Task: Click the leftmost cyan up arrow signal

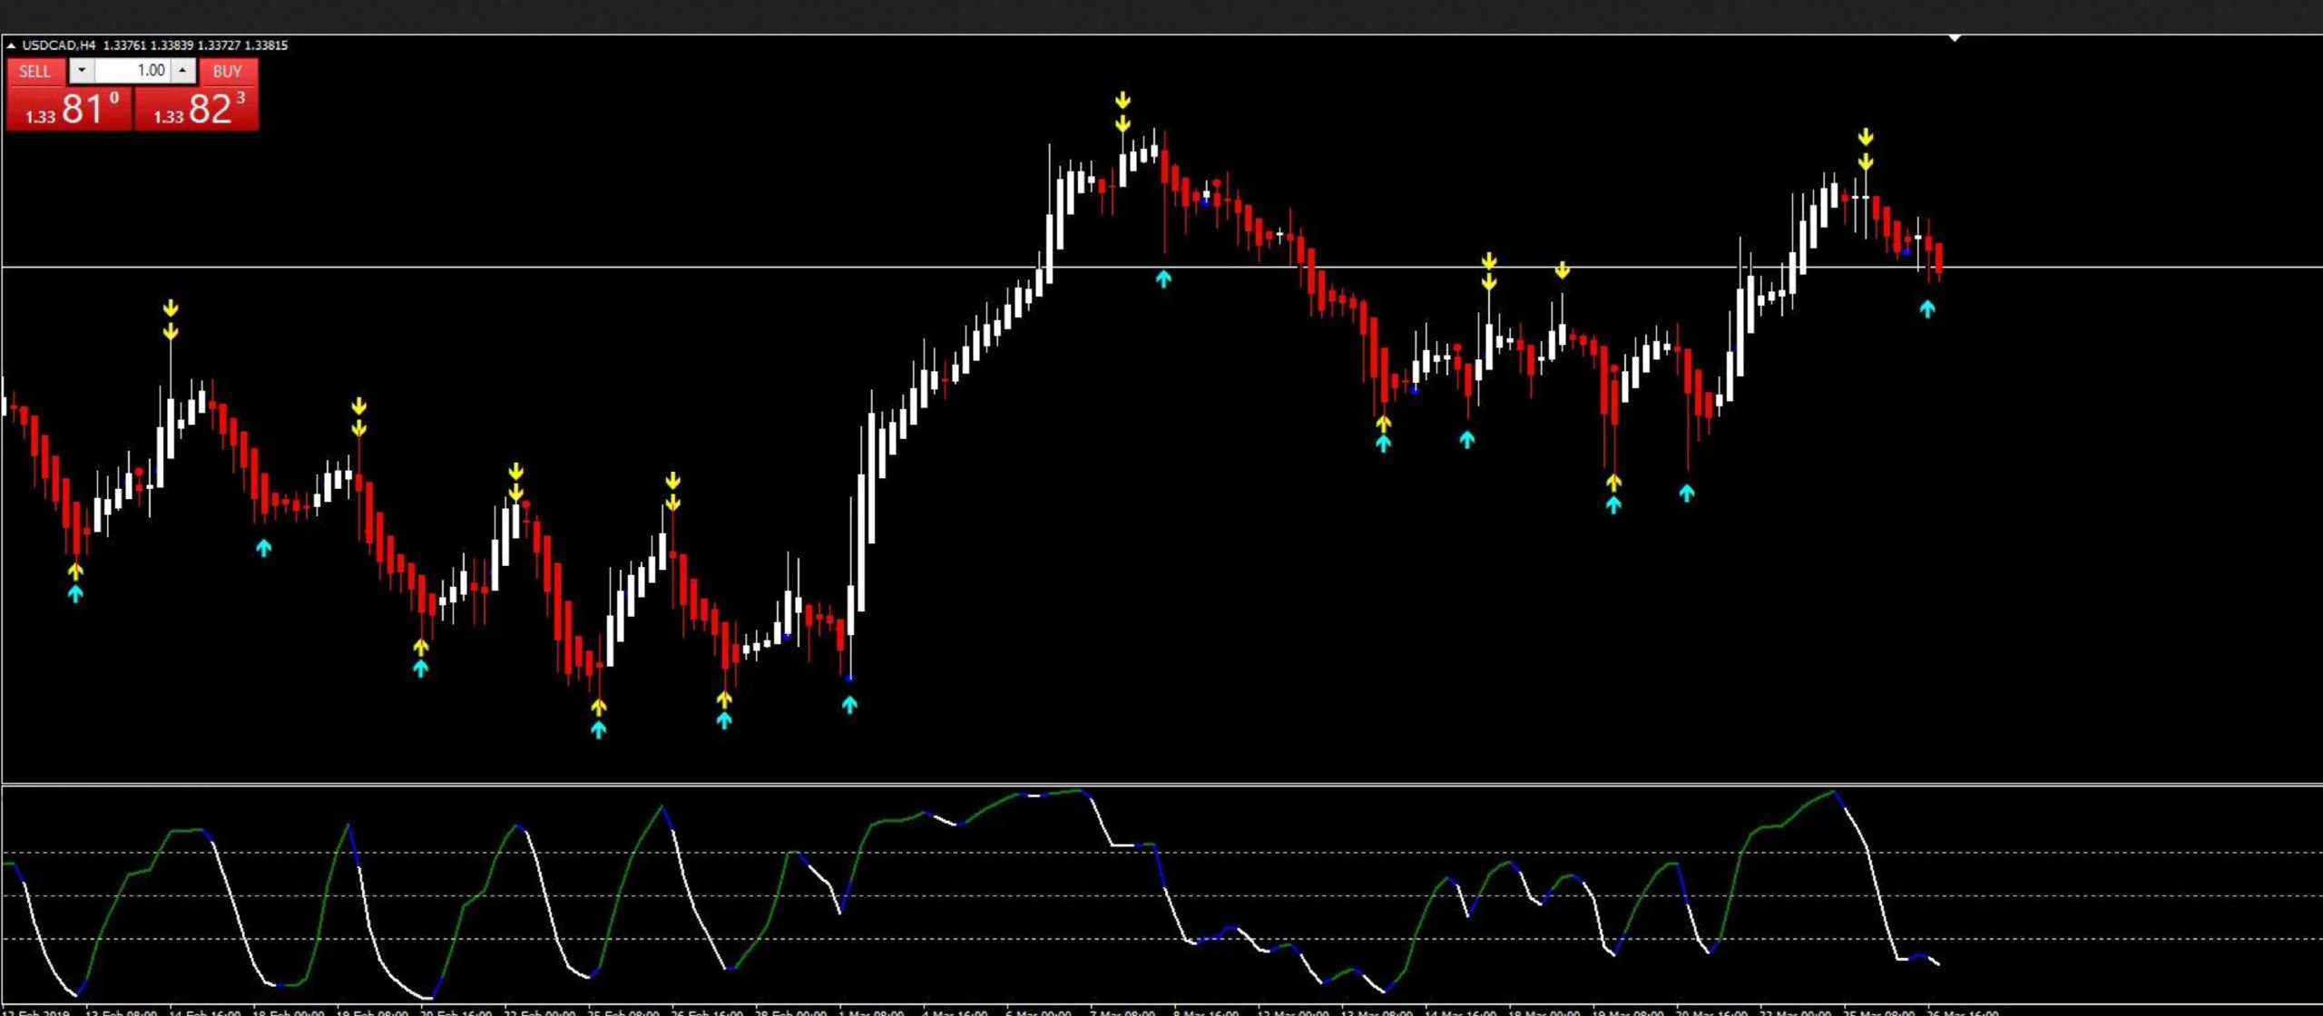Action: click(x=75, y=593)
